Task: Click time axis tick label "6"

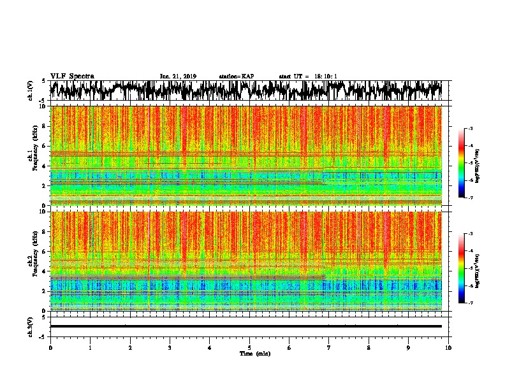Action: coord(289,348)
